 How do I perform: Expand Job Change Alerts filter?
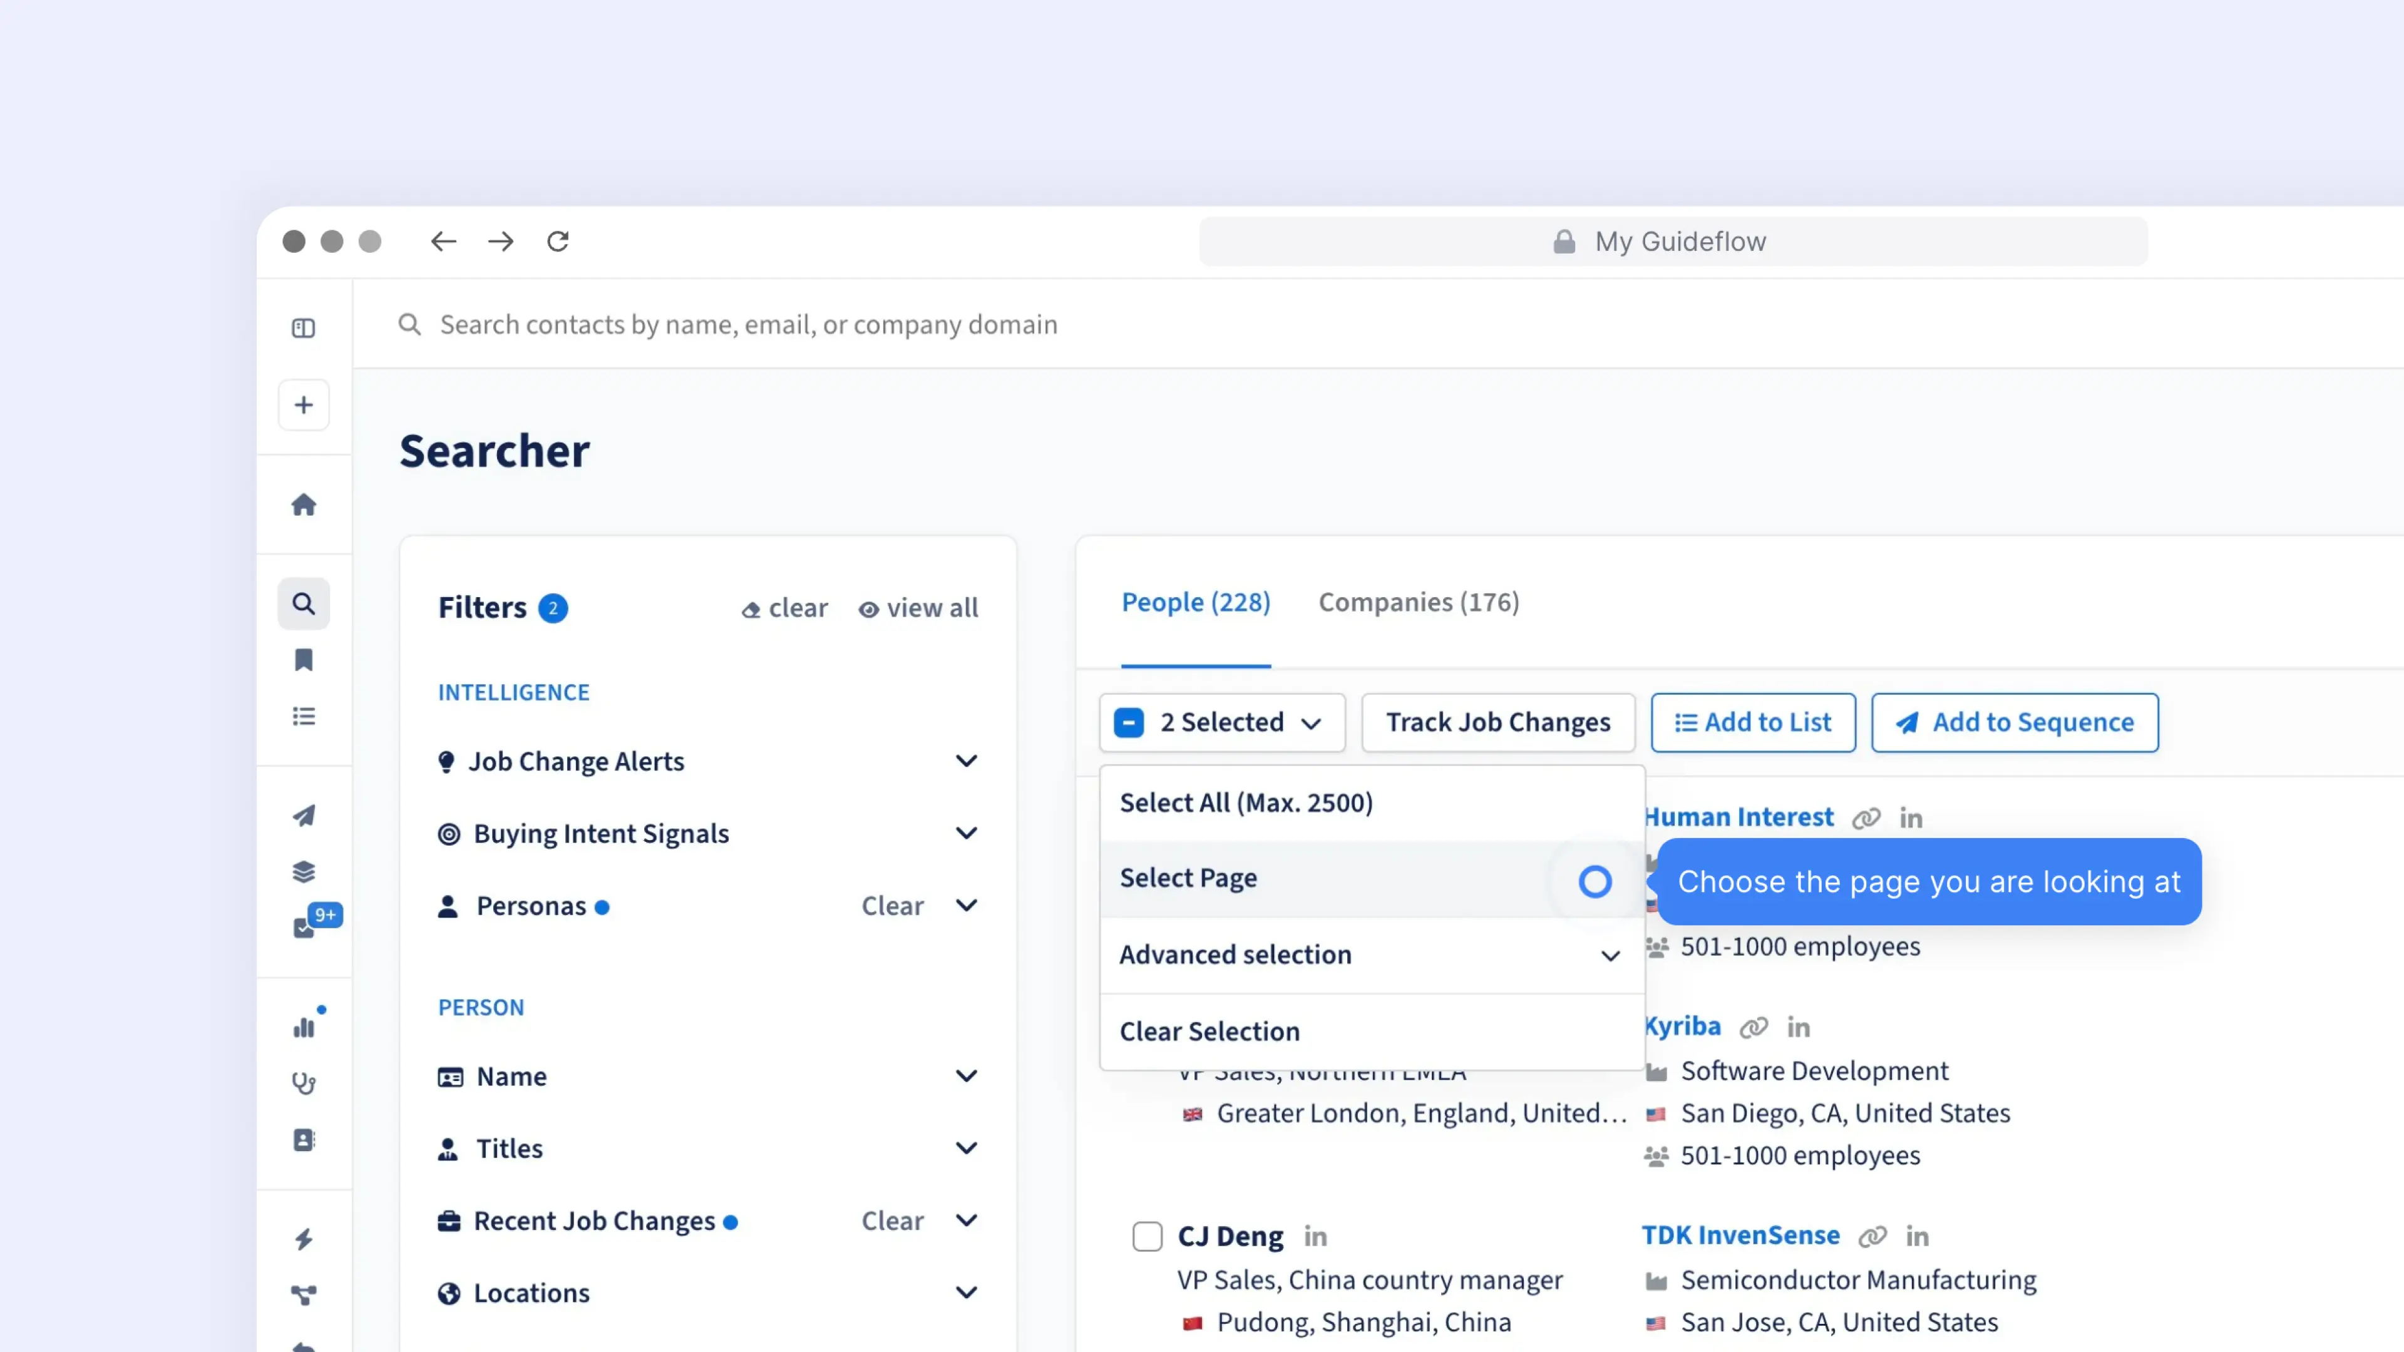966,761
